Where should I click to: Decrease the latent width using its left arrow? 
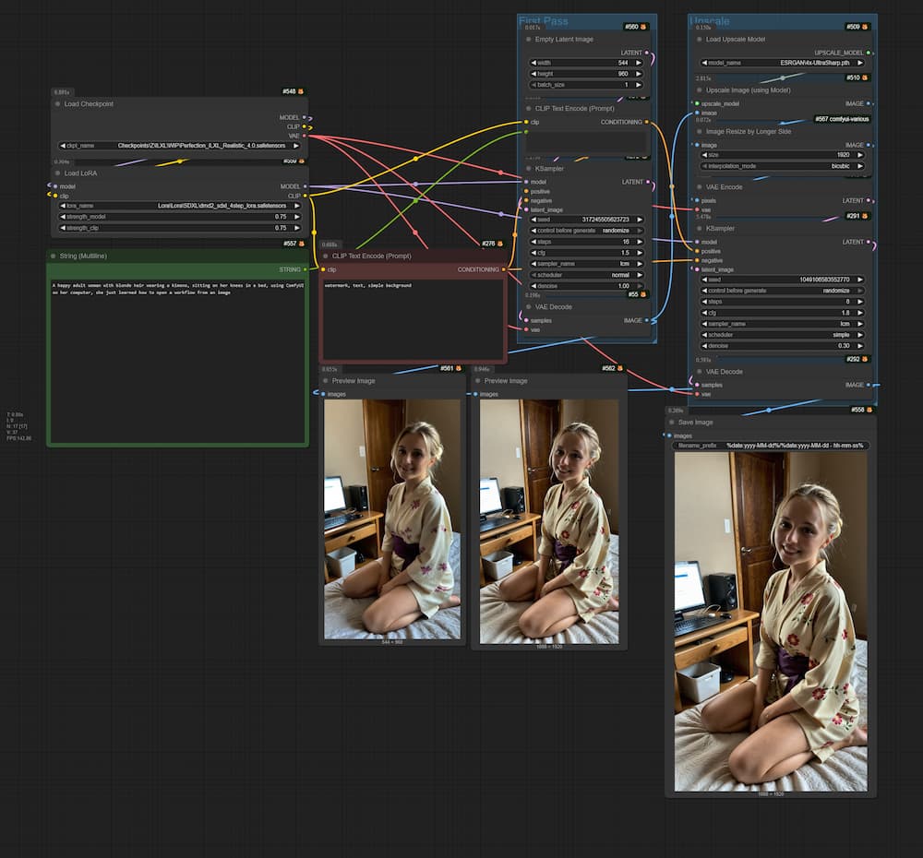[x=533, y=63]
